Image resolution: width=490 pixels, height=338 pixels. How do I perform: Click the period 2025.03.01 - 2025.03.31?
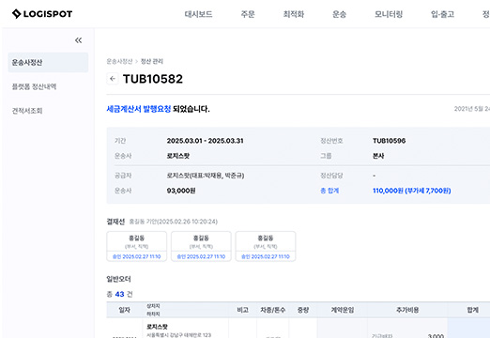(x=205, y=141)
